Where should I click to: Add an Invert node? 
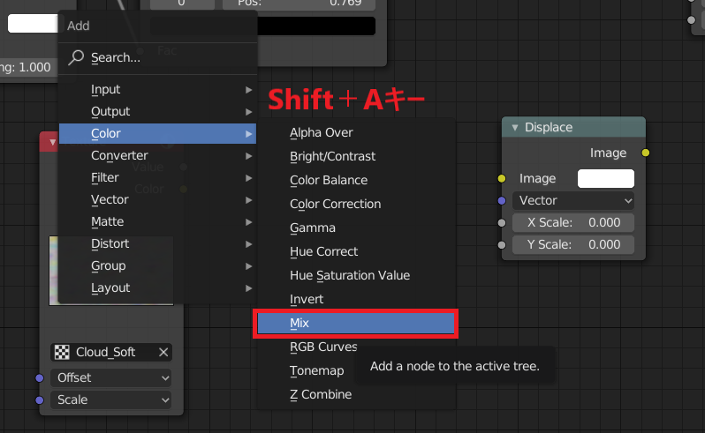(356, 299)
